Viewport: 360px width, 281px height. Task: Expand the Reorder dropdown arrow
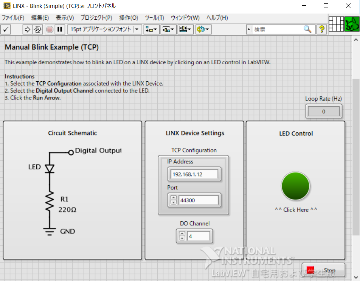[207, 29]
